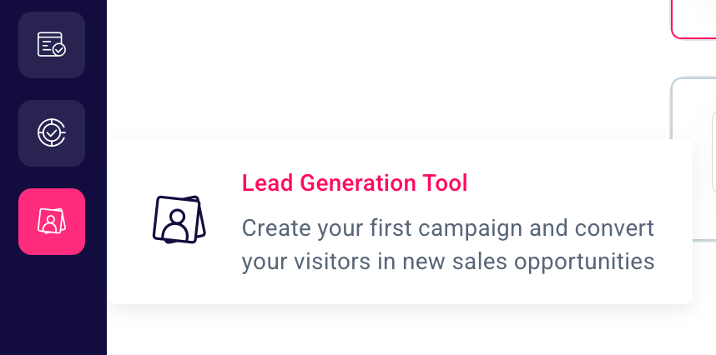Click the target checkmark sidebar icon
The image size is (716, 355).
pos(52,132)
